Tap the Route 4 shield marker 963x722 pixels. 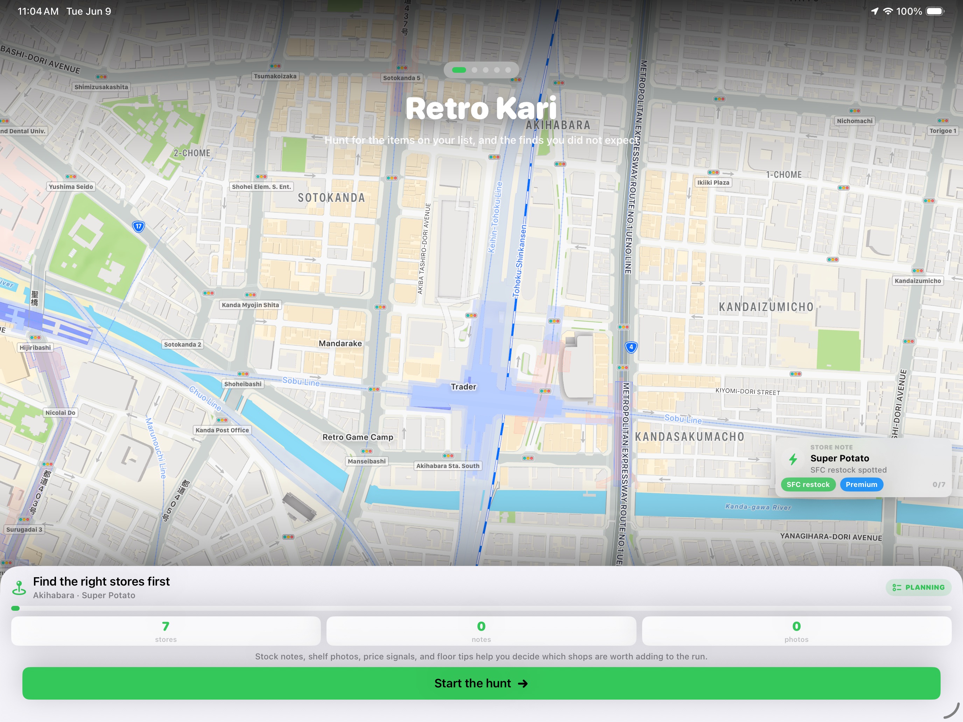pos(631,347)
